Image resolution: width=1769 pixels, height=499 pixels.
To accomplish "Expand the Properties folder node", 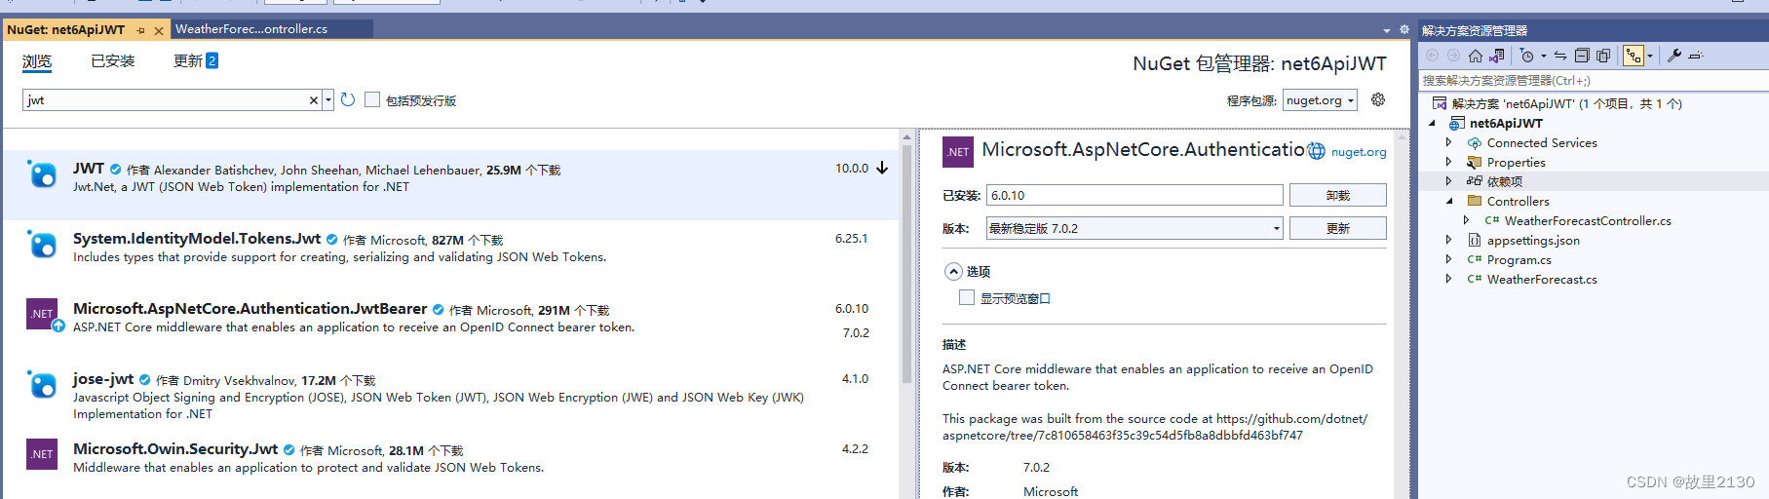I will 1449,162.
